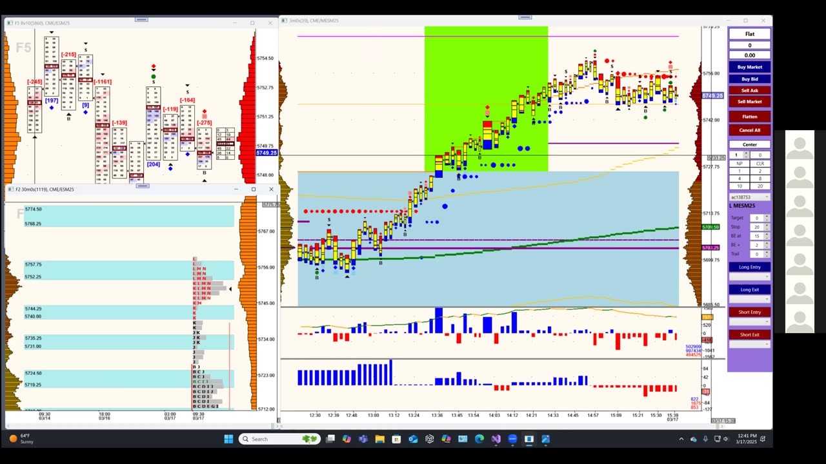Open the Microsoft Store taskbar icon
This screenshot has height=464, width=826.
point(396,439)
